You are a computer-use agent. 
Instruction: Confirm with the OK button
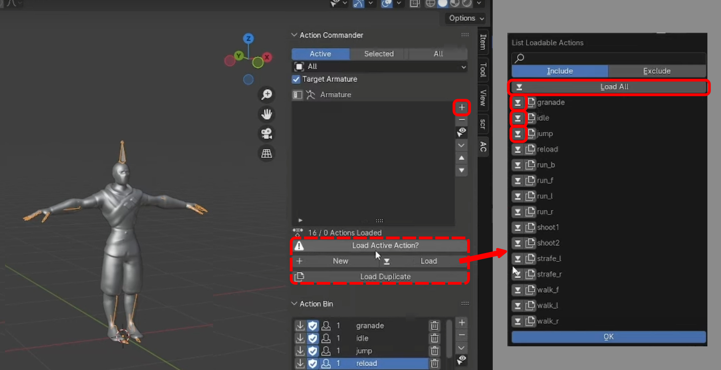(608, 336)
